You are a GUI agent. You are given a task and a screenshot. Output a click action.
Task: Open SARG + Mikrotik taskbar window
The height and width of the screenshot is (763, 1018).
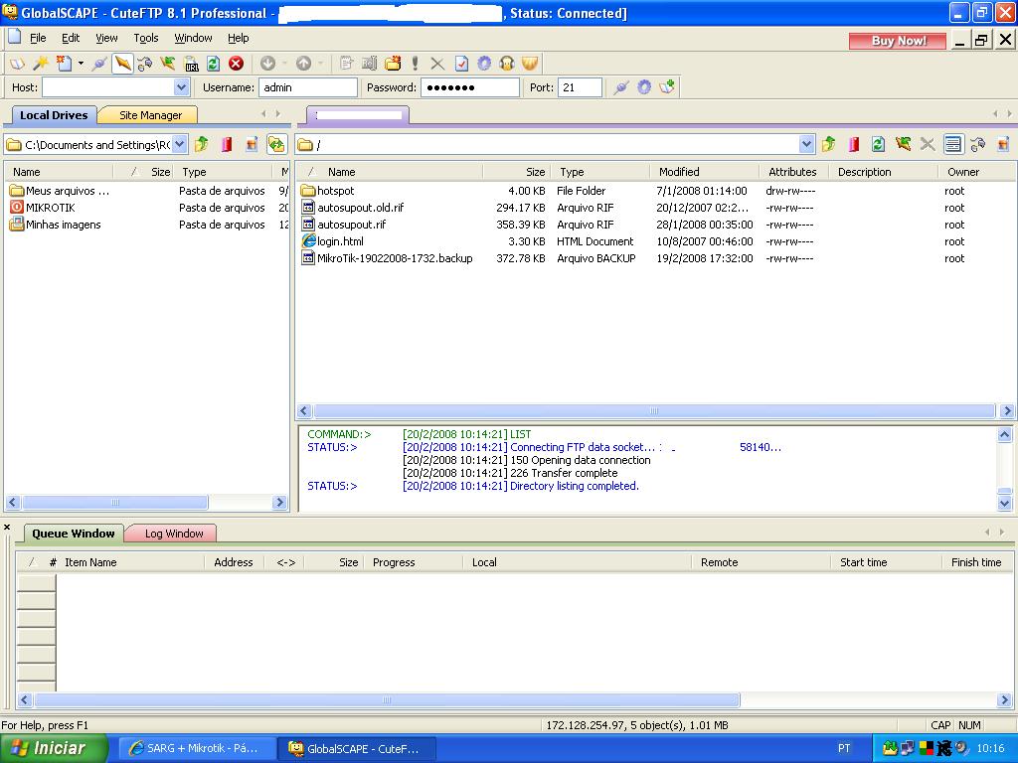pos(198,748)
